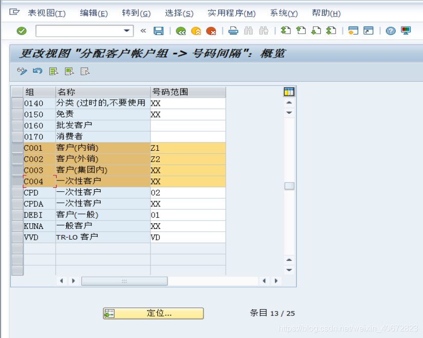
Task: Click the Save floppy disk icon
Action: pos(159,31)
